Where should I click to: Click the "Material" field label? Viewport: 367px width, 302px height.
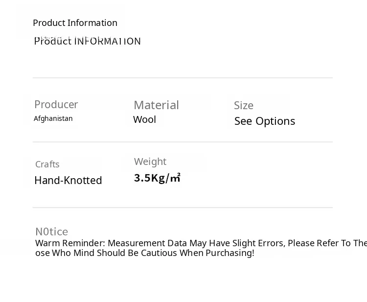click(x=156, y=105)
